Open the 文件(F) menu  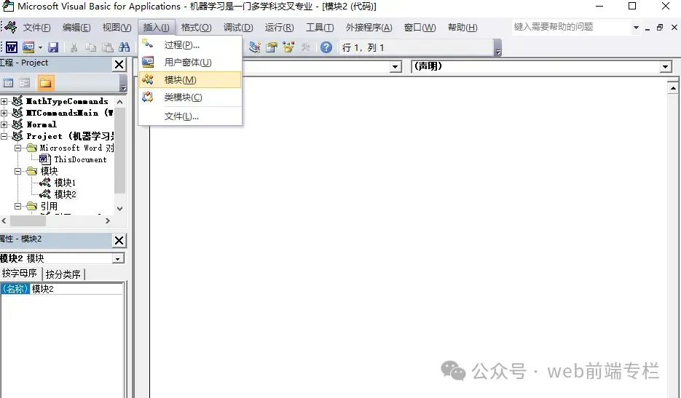click(36, 28)
